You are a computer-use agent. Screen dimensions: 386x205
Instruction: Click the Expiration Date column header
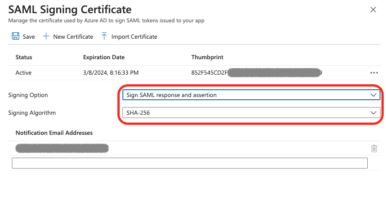[x=104, y=57]
